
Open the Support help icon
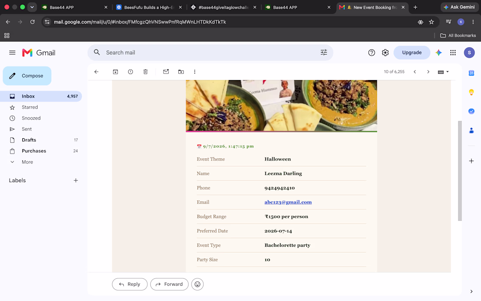pos(372,53)
